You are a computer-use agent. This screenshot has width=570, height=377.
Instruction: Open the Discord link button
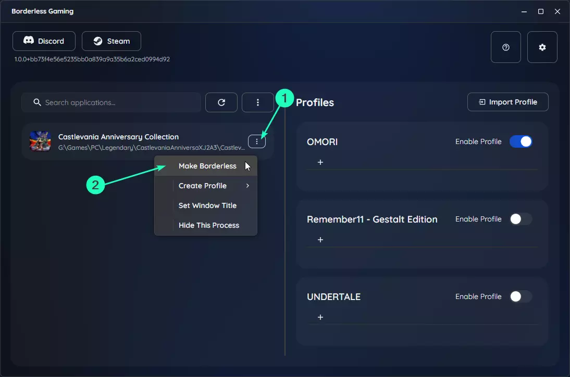coord(44,41)
